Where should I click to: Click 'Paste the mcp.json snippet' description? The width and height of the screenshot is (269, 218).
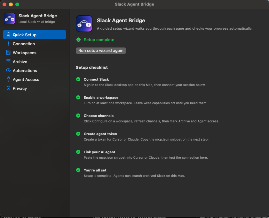(146, 157)
